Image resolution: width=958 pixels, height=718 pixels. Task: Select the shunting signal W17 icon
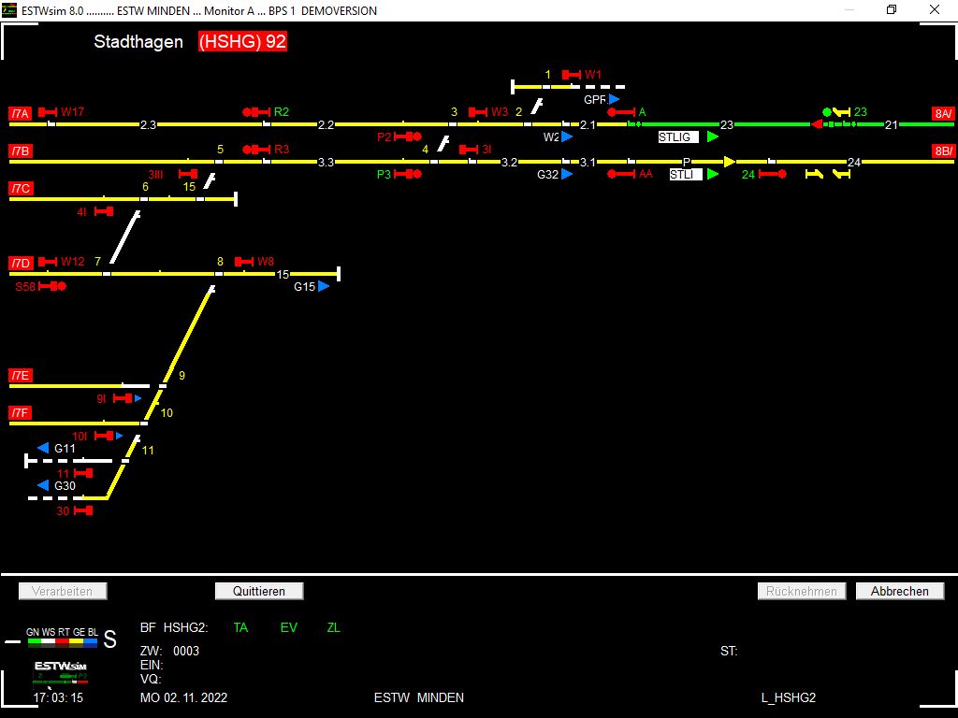pos(48,112)
